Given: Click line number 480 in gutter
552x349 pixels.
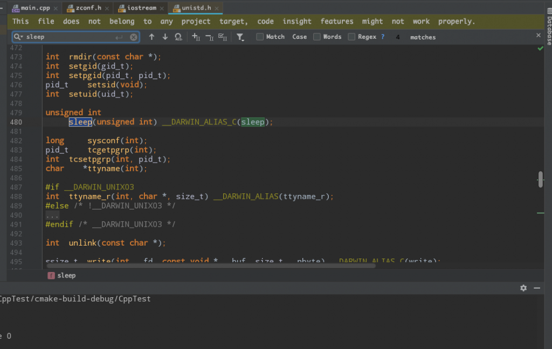Looking at the screenshot, I should pyautogui.click(x=16, y=122).
